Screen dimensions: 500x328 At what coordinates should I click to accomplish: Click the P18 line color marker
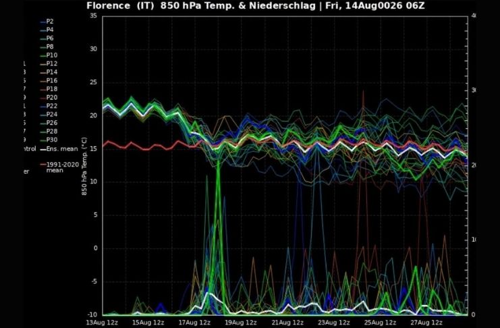(43, 90)
